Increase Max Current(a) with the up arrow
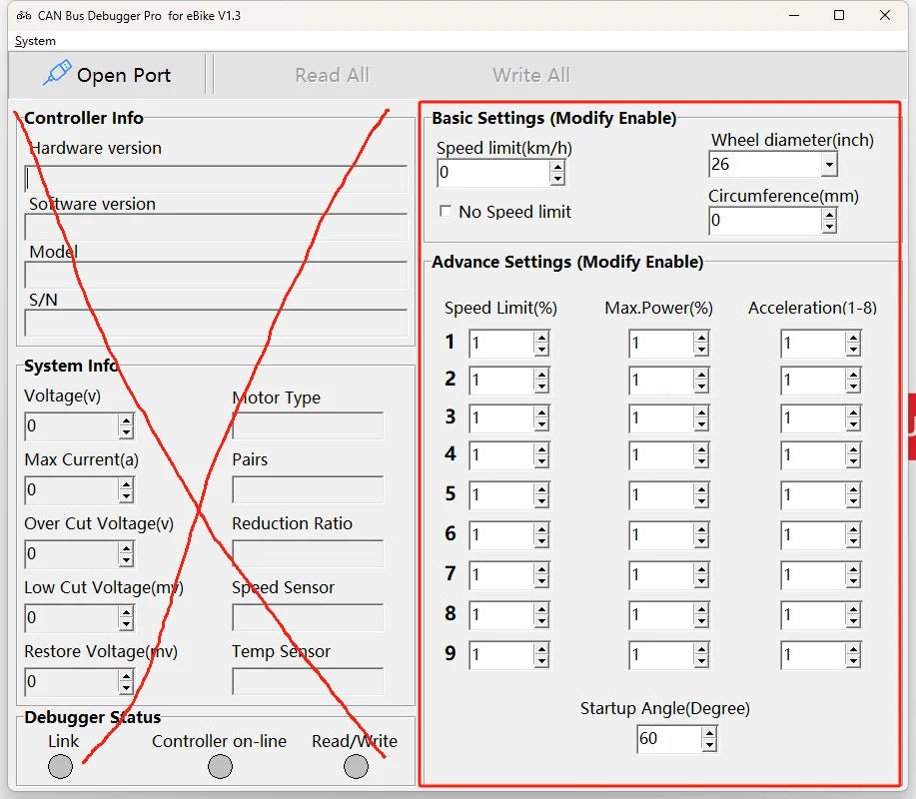Viewport: 916px width, 799px height. pyautogui.click(x=126, y=483)
